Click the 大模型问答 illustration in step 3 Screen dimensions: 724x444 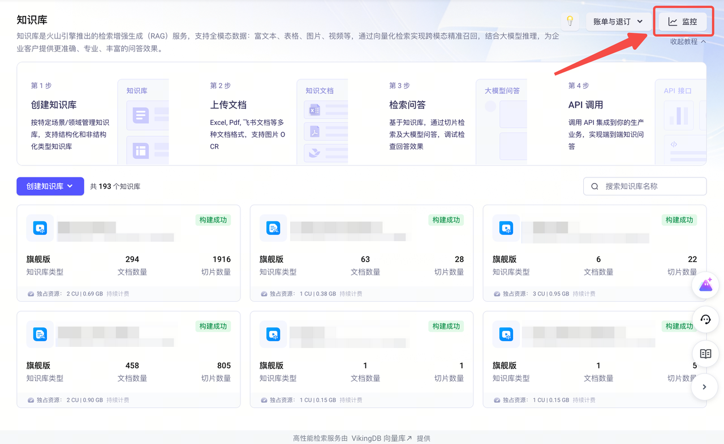502,122
